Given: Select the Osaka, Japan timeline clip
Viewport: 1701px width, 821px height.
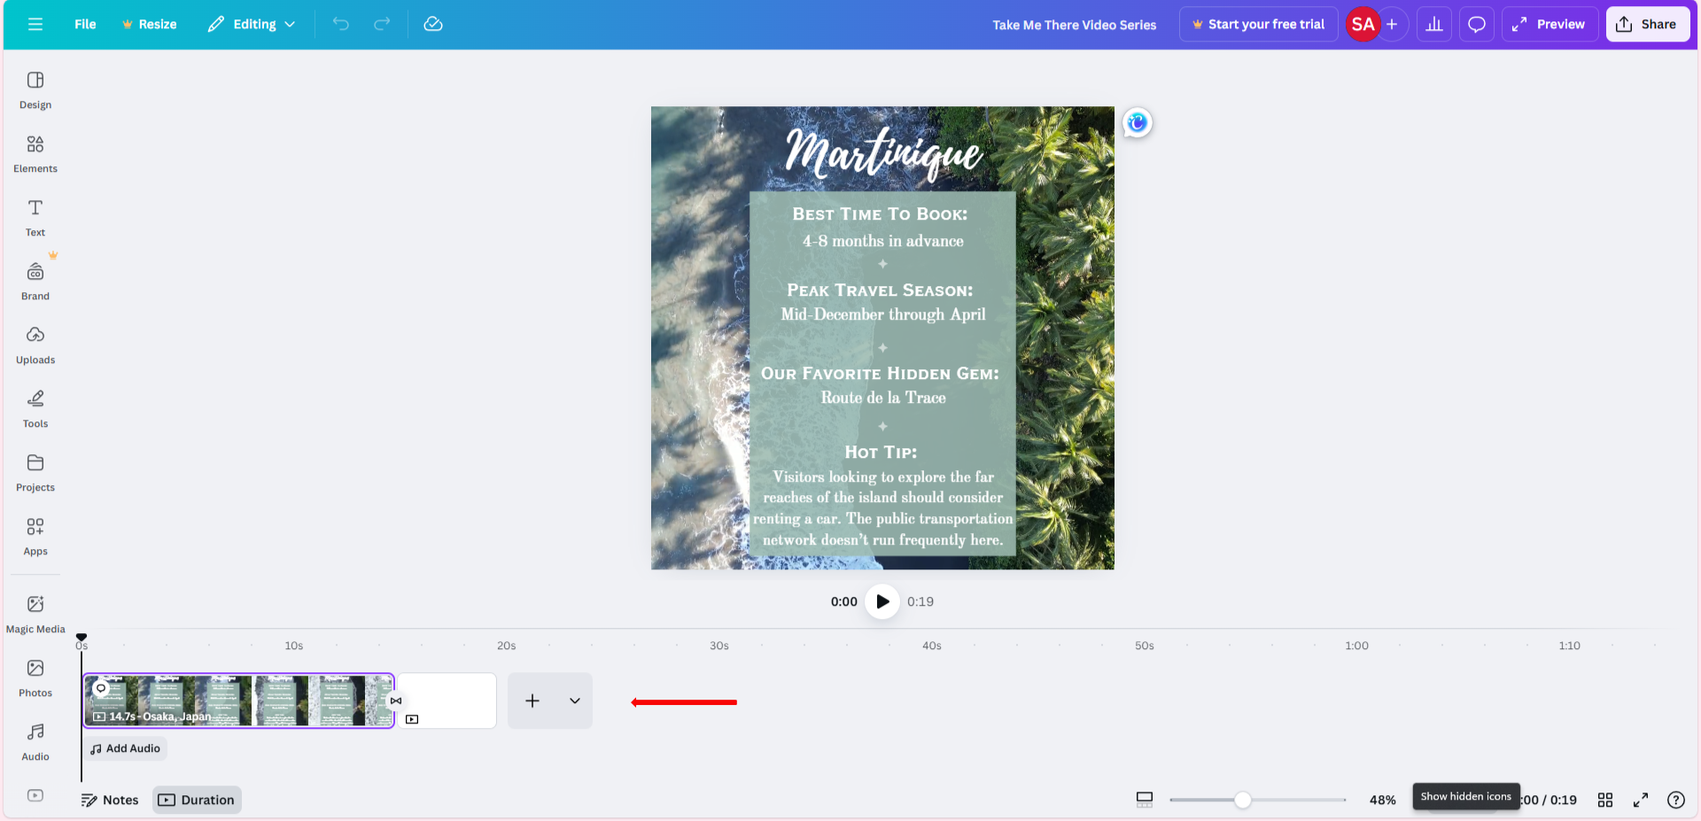Looking at the screenshot, I should pyautogui.click(x=237, y=700).
